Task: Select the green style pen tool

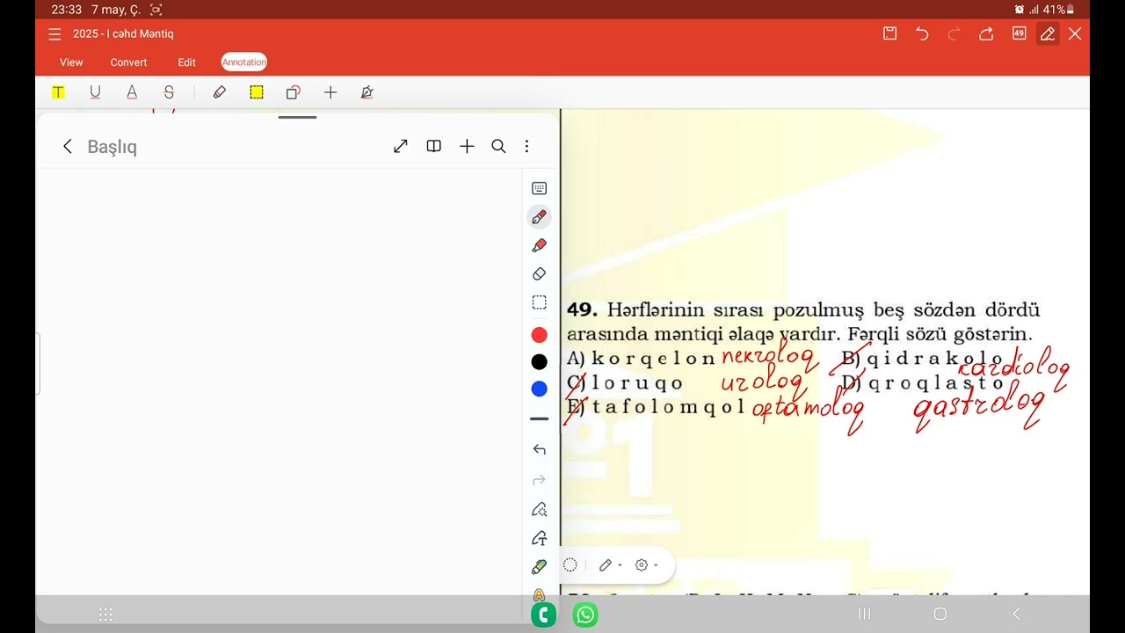Action: 540,567
